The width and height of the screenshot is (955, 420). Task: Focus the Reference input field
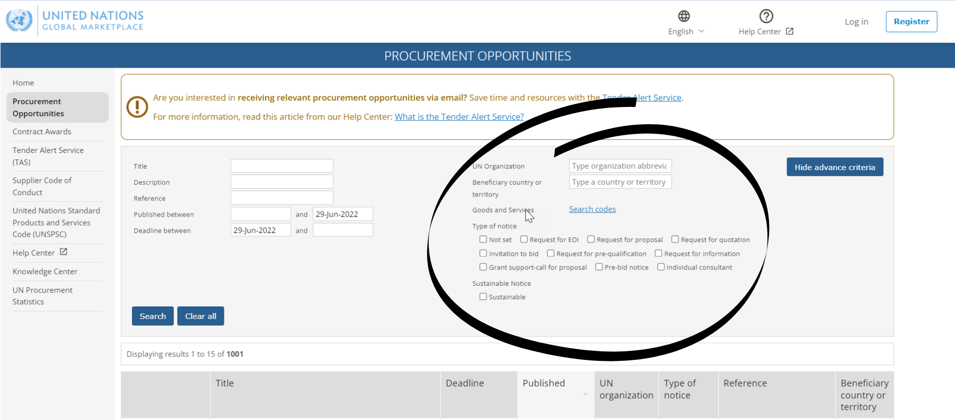pos(282,198)
